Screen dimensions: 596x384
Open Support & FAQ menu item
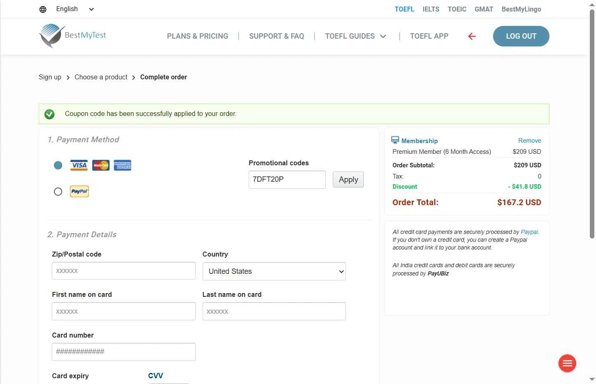pos(276,36)
